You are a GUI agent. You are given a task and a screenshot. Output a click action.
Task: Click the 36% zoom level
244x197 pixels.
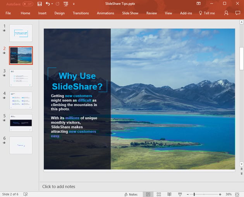pos(229,194)
